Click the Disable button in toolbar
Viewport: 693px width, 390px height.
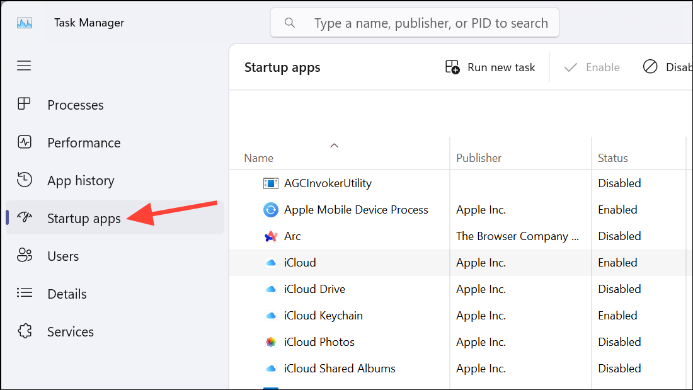pyautogui.click(x=667, y=67)
